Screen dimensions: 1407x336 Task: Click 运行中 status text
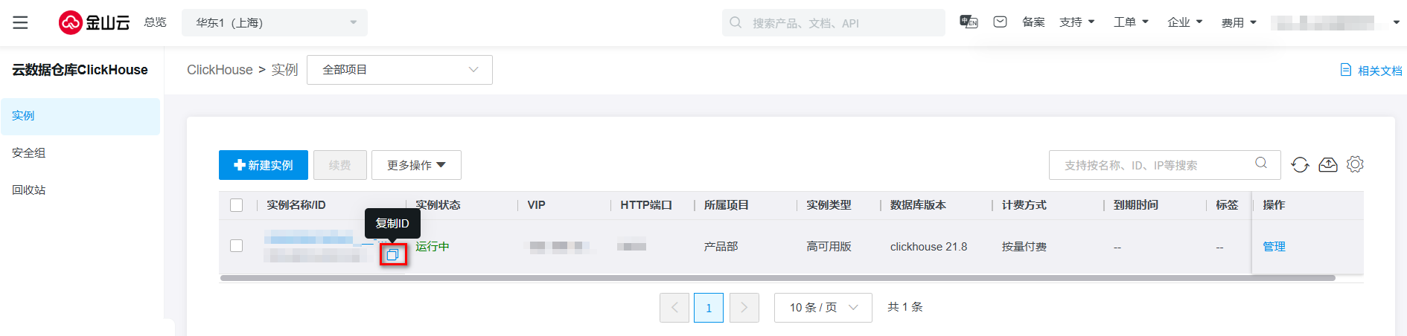(x=433, y=246)
